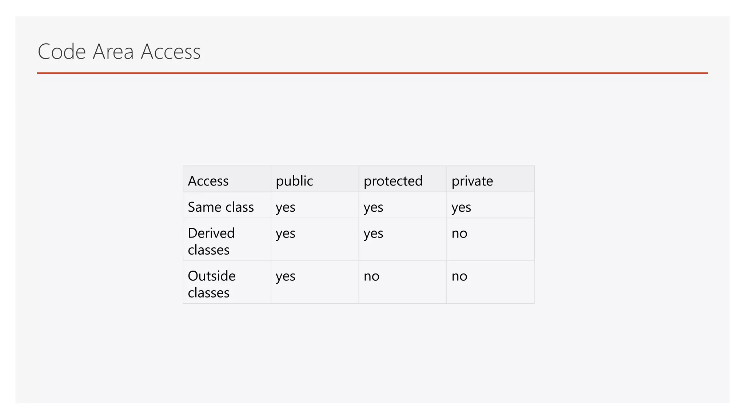Click the red divider line under the title

(x=372, y=73)
